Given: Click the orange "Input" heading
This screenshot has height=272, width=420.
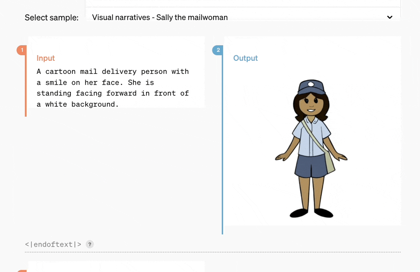Looking at the screenshot, I should [45, 58].
